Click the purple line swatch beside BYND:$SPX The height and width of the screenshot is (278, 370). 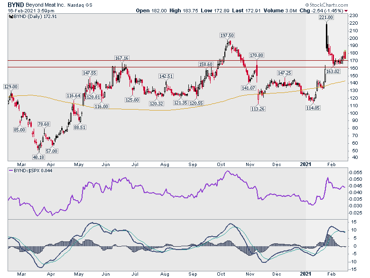click(11, 170)
